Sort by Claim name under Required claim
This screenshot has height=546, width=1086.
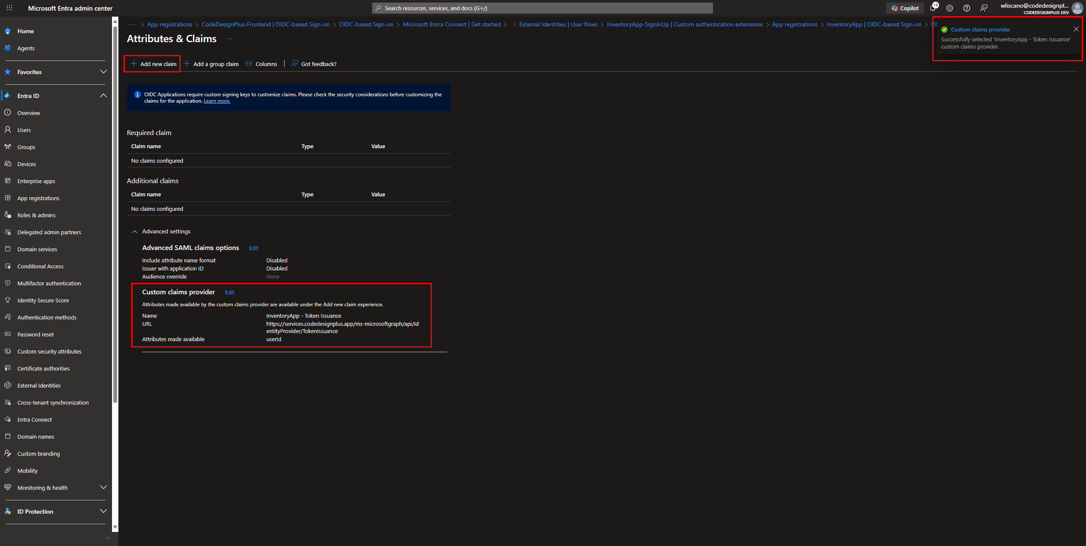146,146
